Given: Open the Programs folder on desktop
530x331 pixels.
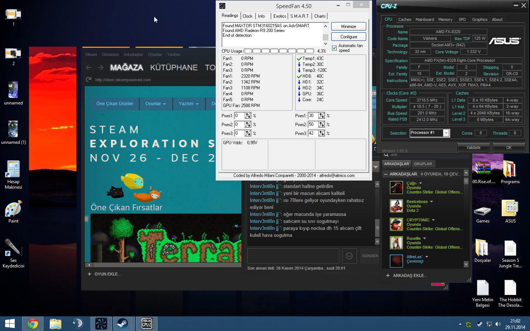Looking at the screenshot, I should tap(510, 172).
